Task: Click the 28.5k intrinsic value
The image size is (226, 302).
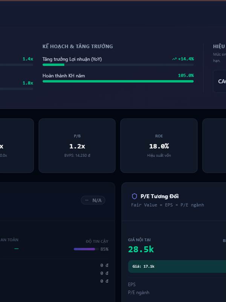Action: tap(141, 249)
